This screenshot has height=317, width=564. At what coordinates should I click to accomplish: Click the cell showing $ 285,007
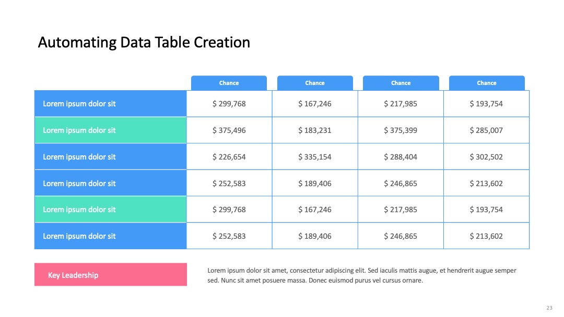(486, 130)
